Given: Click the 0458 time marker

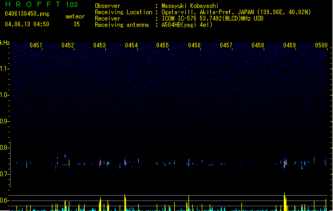Looking at the screenshot, I should click(x=258, y=45).
